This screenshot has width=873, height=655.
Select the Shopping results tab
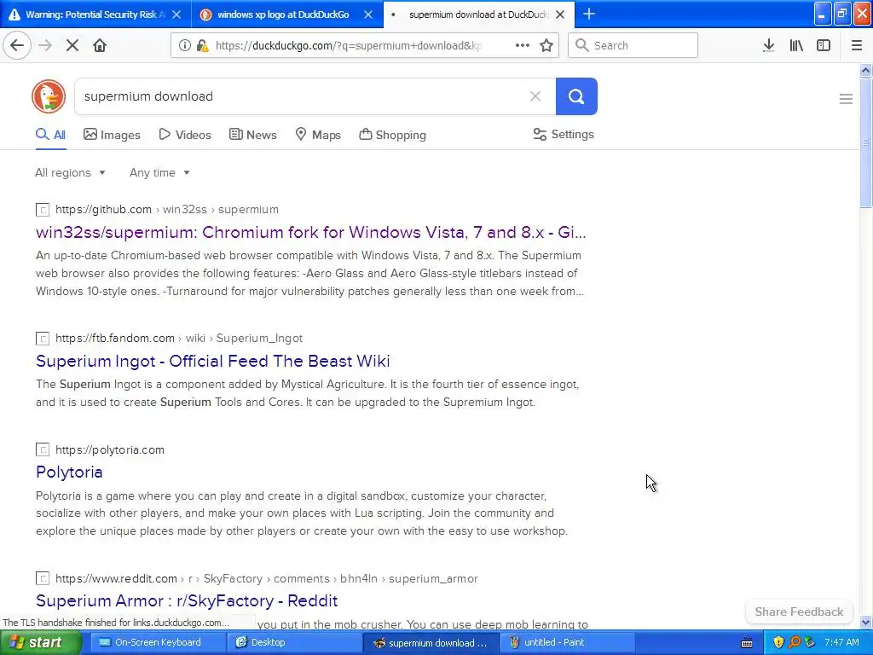(x=392, y=135)
